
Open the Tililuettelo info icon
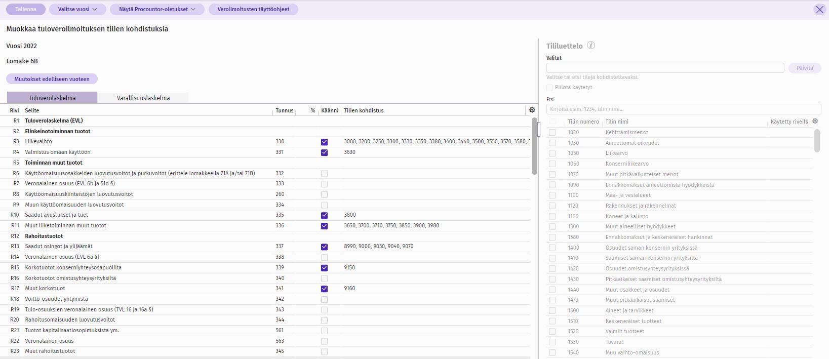pos(591,46)
